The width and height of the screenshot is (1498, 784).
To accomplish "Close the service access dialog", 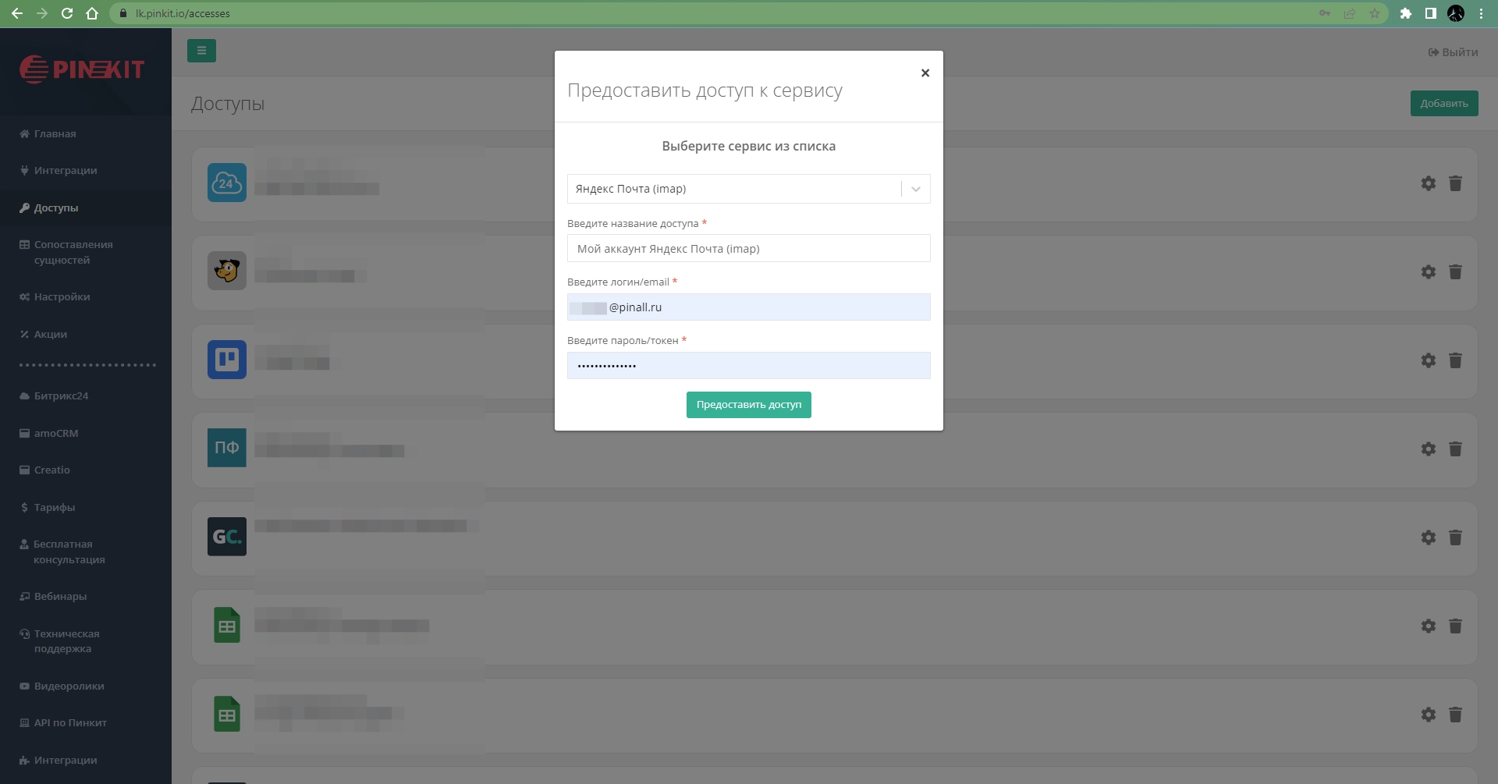I will (925, 73).
